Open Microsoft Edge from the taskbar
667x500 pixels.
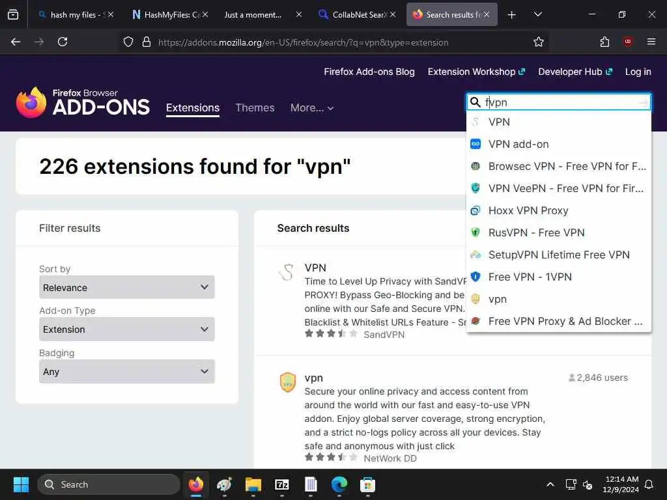tap(339, 484)
